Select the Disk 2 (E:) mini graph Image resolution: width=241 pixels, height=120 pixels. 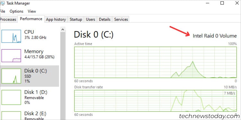11,116
